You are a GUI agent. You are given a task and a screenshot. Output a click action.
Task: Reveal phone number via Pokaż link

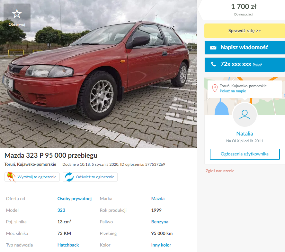257,65
